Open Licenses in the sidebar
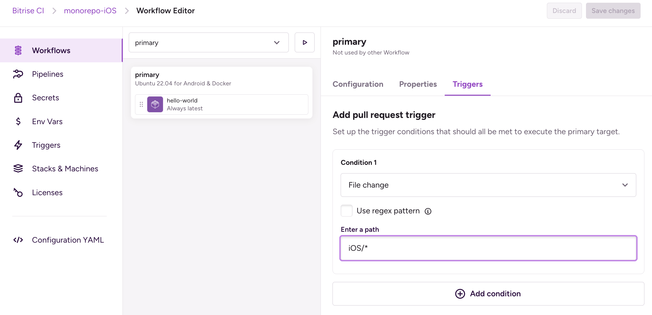The image size is (652, 315). coord(61,192)
